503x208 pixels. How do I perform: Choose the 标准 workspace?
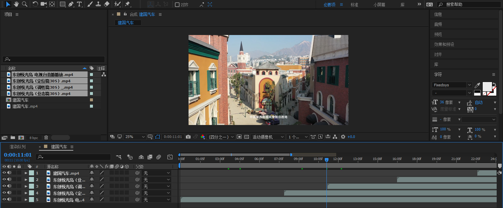tap(354, 5)
